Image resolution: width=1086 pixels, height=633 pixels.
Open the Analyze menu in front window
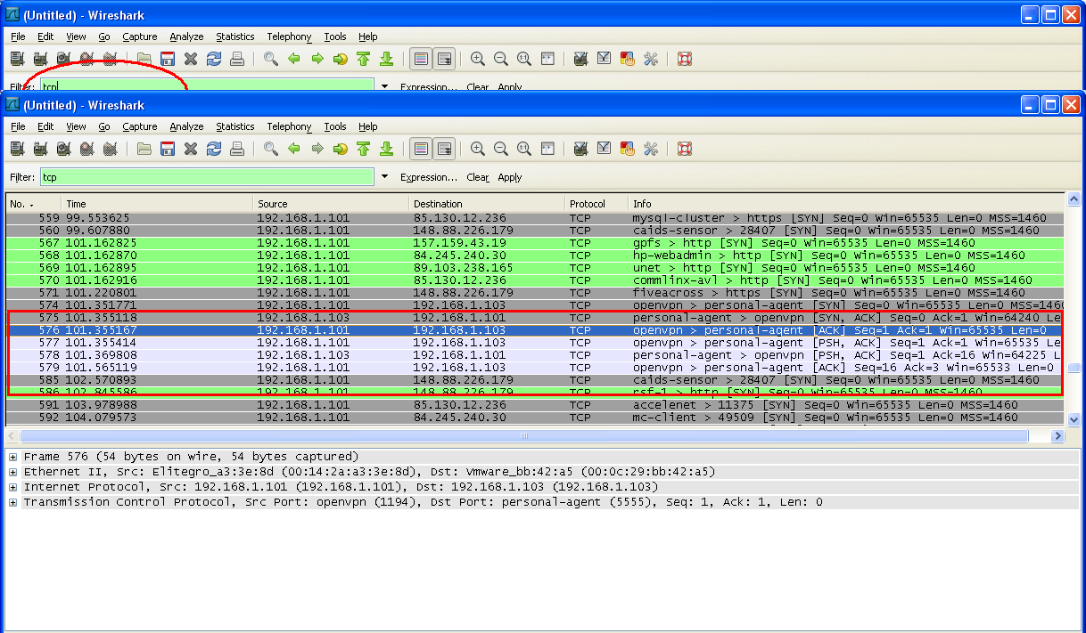(x=186, y=126)
